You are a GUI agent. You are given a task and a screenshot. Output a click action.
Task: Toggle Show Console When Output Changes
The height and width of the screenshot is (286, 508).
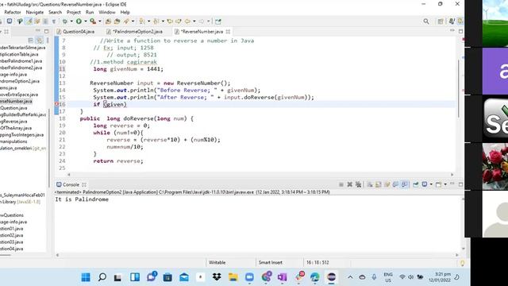(x=395, y=184)
